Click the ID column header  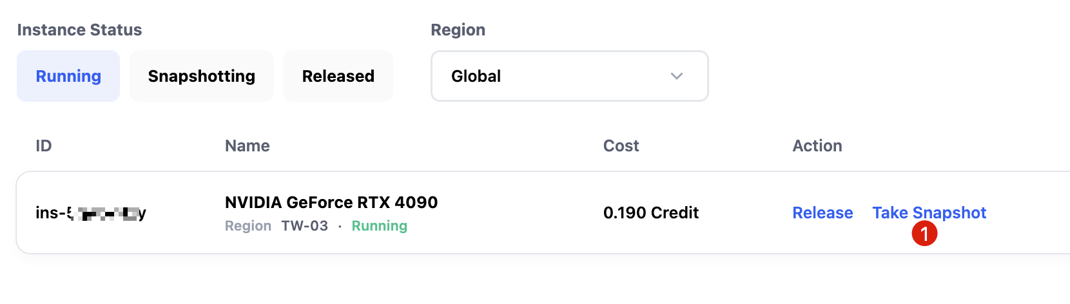pyautogui.click(x=44, y=146)
